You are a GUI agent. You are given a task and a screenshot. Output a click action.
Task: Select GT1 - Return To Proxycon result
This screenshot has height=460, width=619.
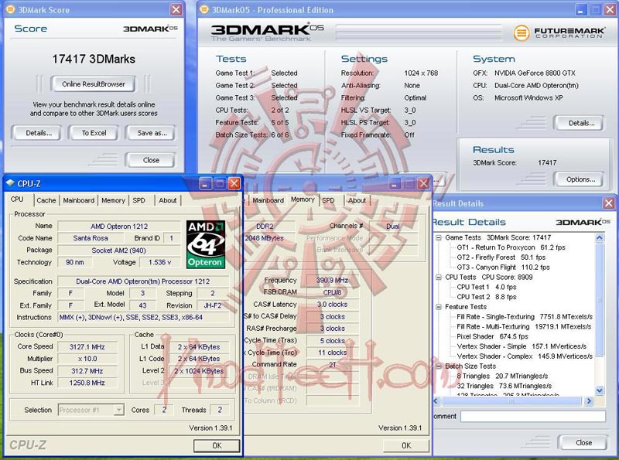[x=511, y=247]
